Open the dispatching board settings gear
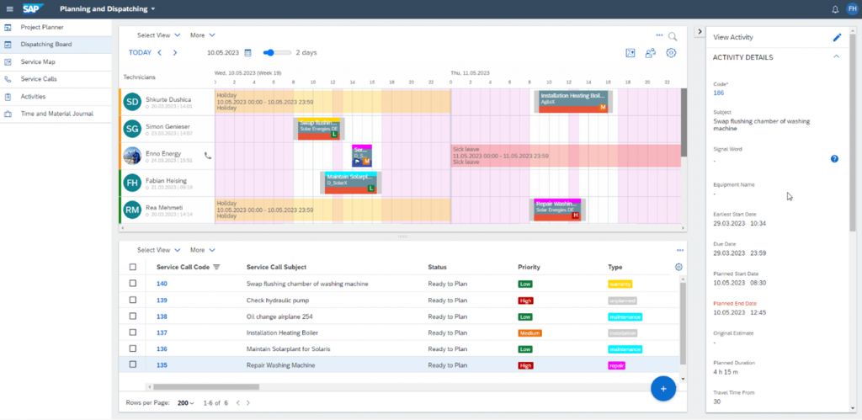Screen dimensions: 862x420 point(671,53)
